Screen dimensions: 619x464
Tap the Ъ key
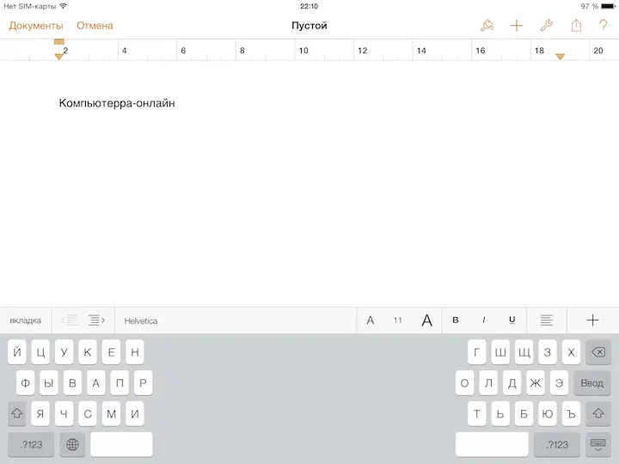[571, 413]
